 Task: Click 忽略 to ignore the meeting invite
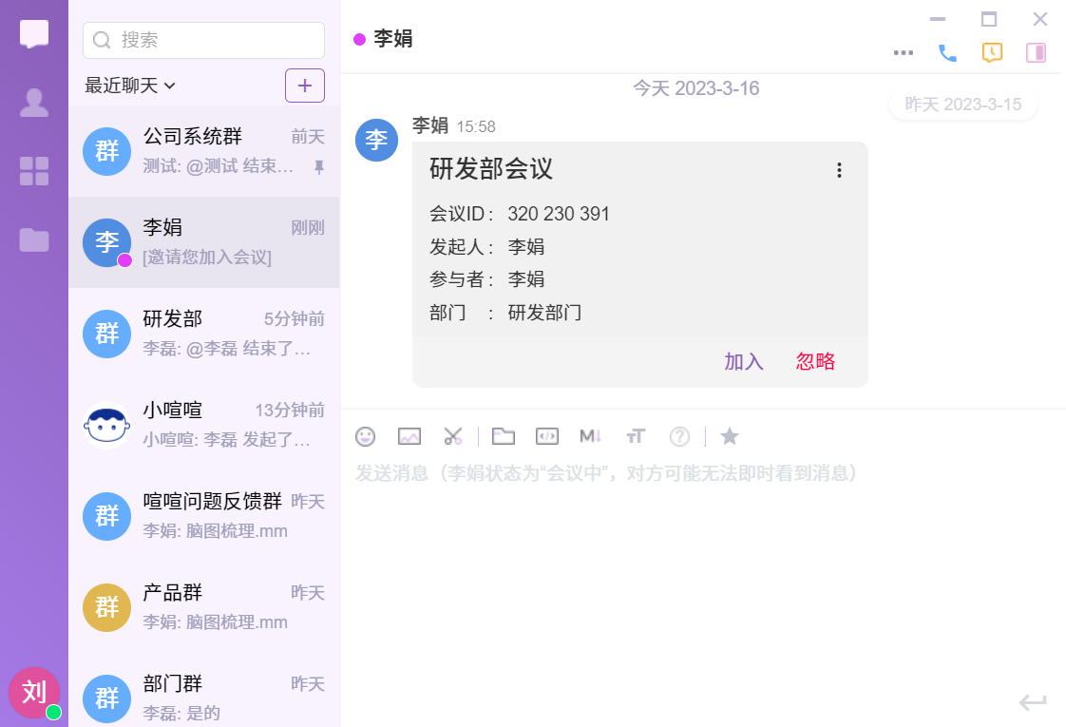(816, 361)
